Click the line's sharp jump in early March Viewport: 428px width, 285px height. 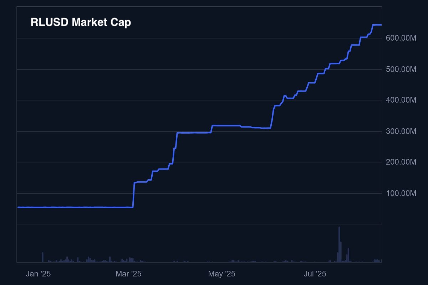click(134, 195)
